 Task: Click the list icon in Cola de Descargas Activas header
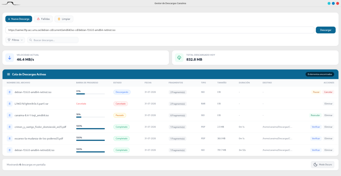point(8,74)
